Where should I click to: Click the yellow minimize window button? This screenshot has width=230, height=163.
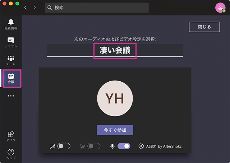(11, 4)
